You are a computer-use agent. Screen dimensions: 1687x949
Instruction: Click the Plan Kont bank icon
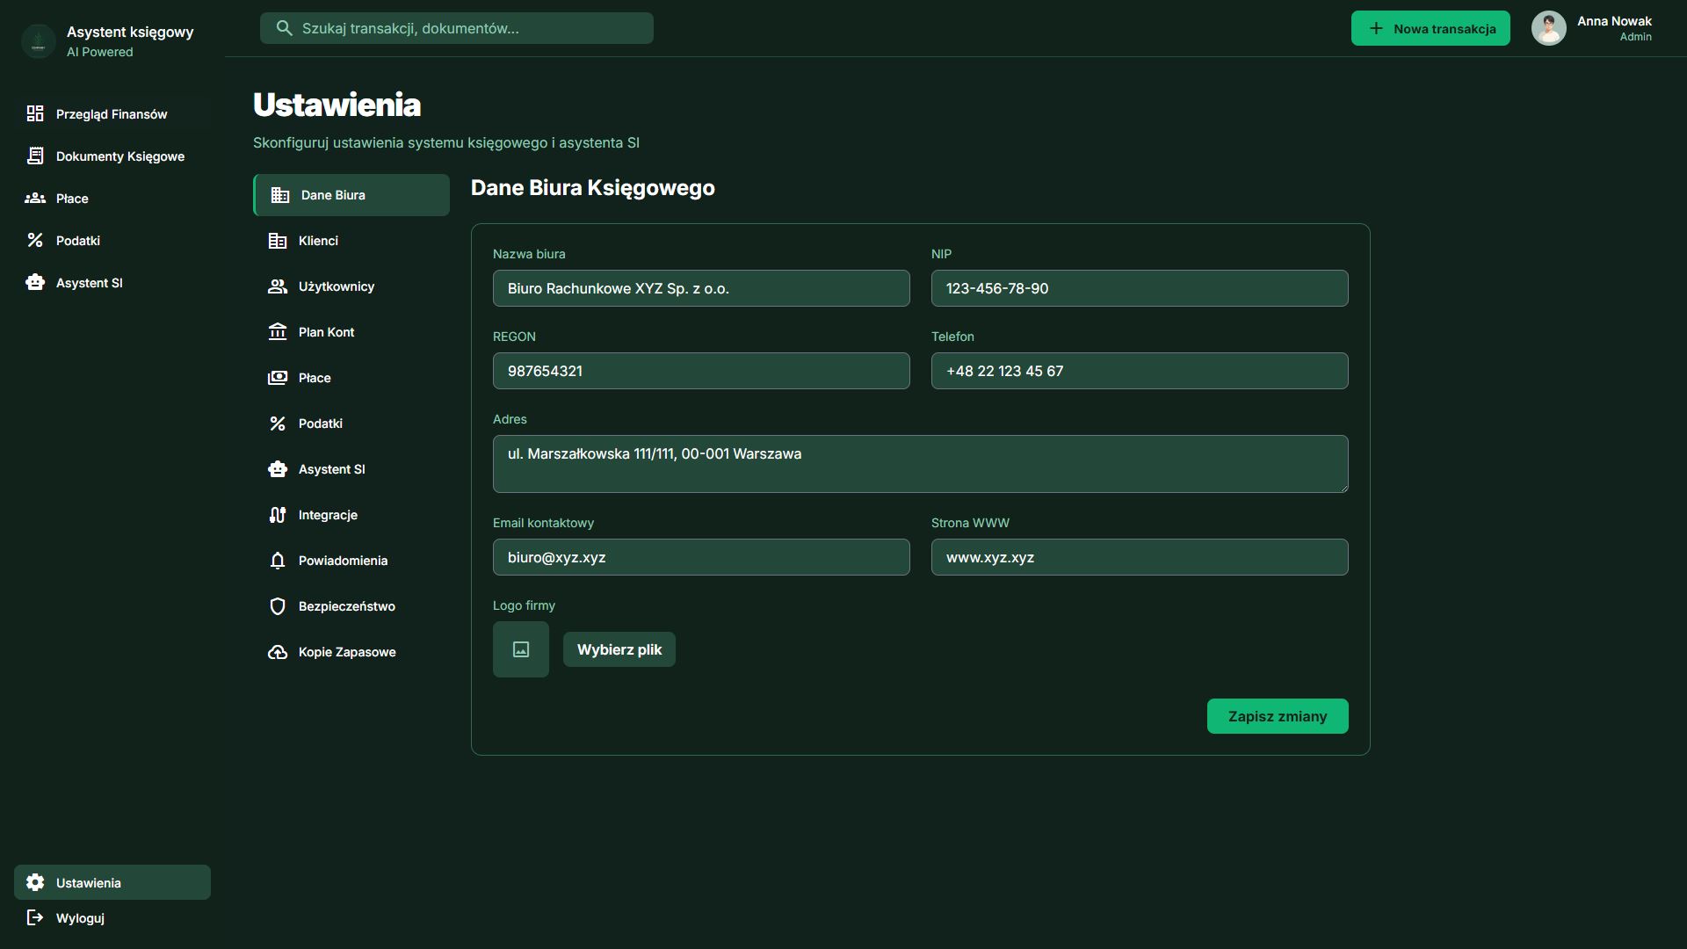[278, 332]
